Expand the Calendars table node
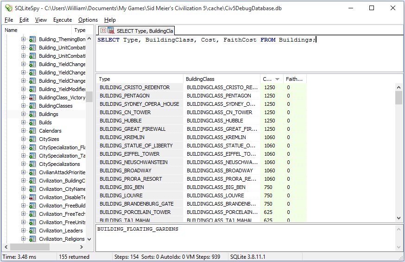Viewport: 405px width, 262px height. pos(24,130)
